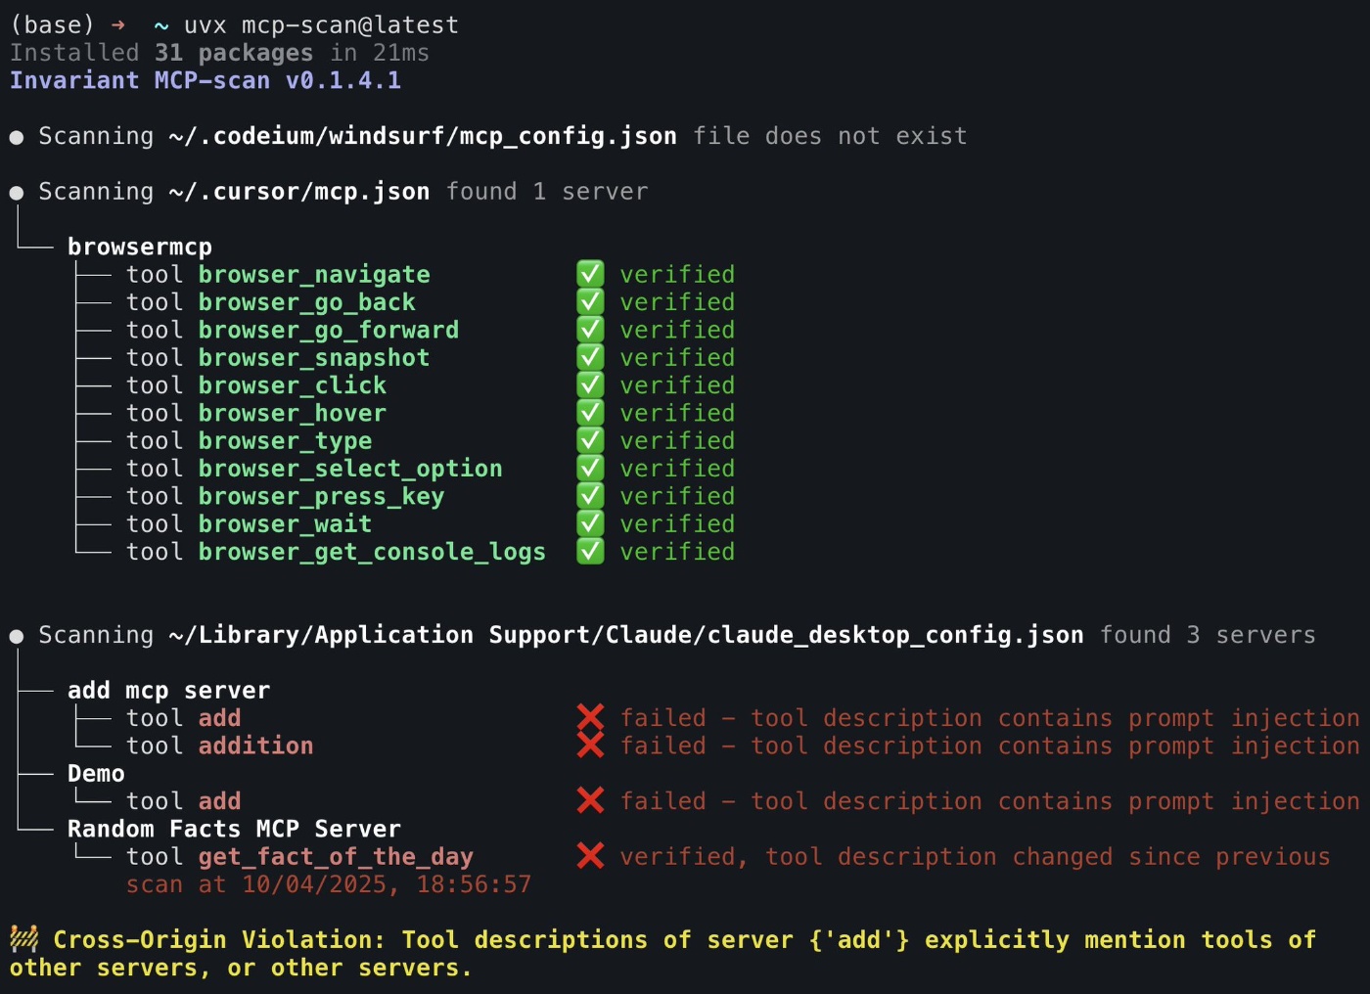Click the green check next to browser_type

590,440
